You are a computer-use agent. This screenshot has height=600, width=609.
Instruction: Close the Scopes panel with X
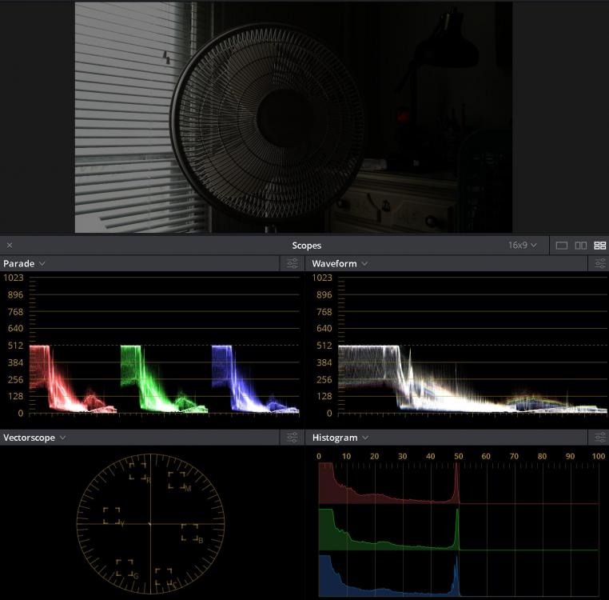(x=10, y=246)
